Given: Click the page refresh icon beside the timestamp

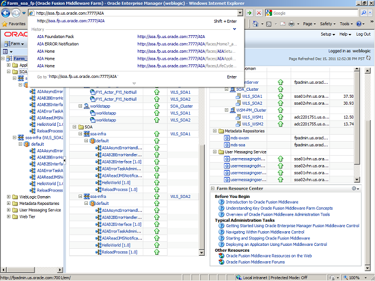Looking at the screenshot, I should coord(369,59).
